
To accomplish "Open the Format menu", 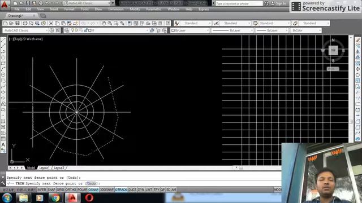I will (x=69, y=9).
